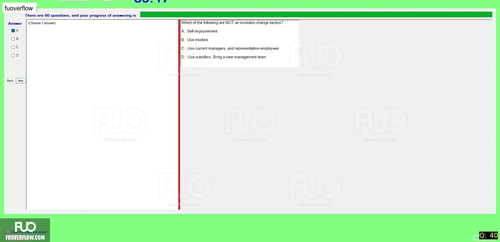Click option C about current managers
This screenshot has height=242, width=500.
tap(230, 48)
